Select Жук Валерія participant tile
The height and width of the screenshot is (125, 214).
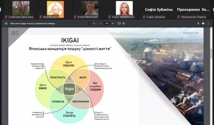[x=55, y=9]
